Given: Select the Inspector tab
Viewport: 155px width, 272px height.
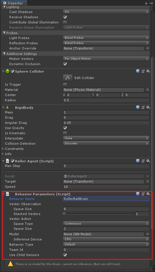Looking at the screenshot, I should tap(14, 3).
